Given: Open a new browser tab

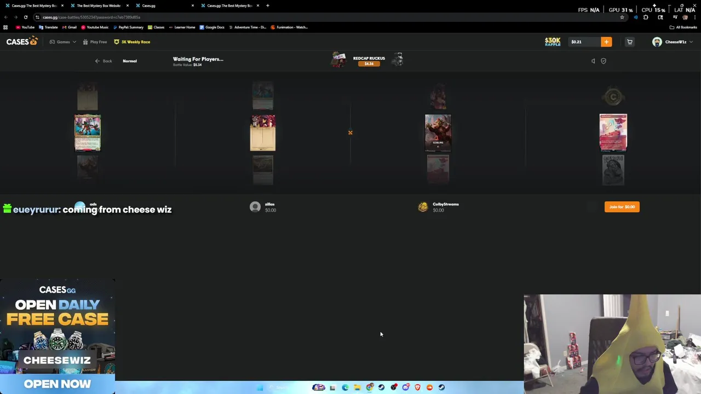Looking at the screenshot, I should [x=268, y=5].
